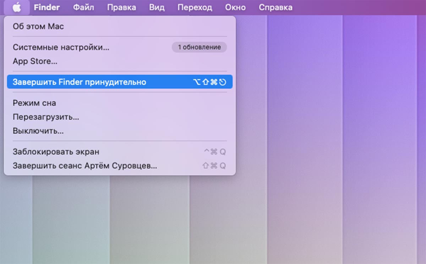The height and width of the screenshot is (264, 426).
Task: Choose Выключить…
Action: point(120,131)
